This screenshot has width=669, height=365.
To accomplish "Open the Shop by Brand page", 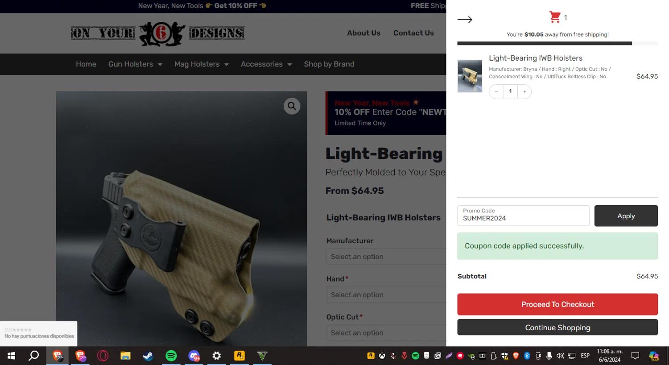I will (x=329, y=64).
